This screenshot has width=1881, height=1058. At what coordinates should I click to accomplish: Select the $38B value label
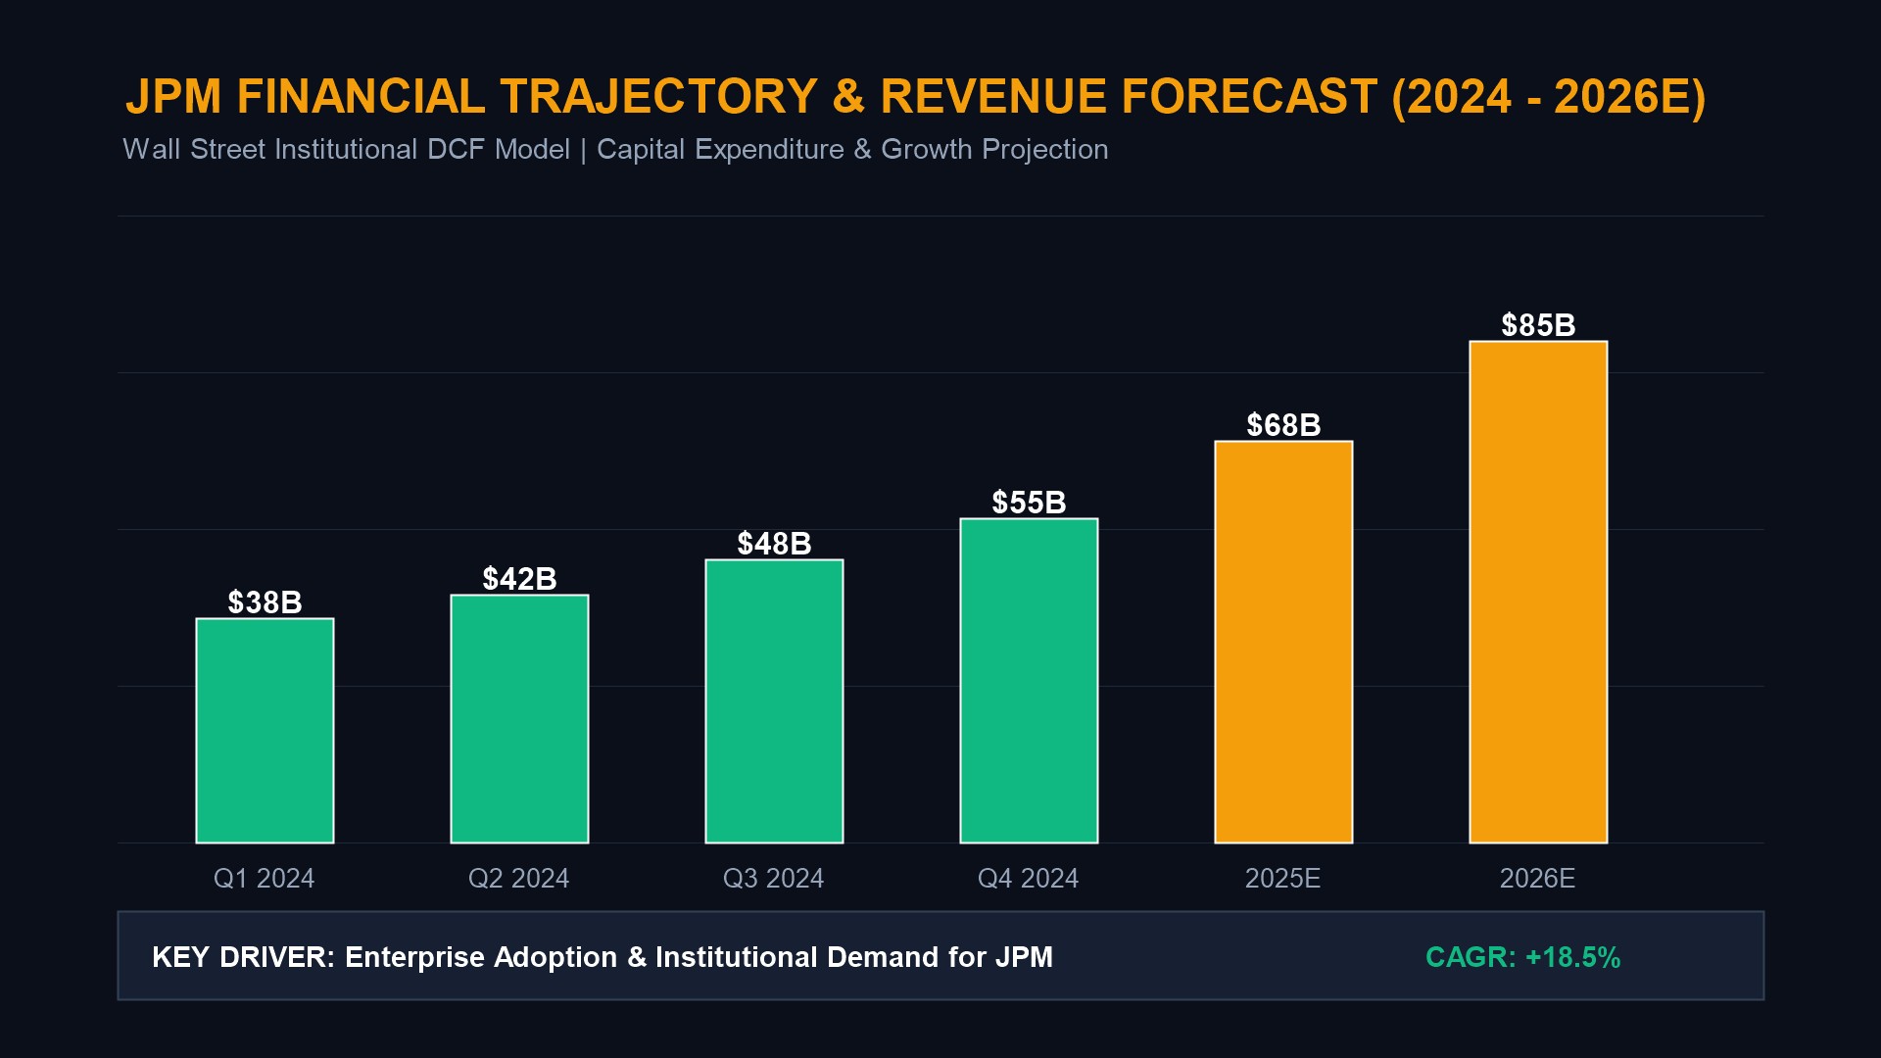[265, 601]
